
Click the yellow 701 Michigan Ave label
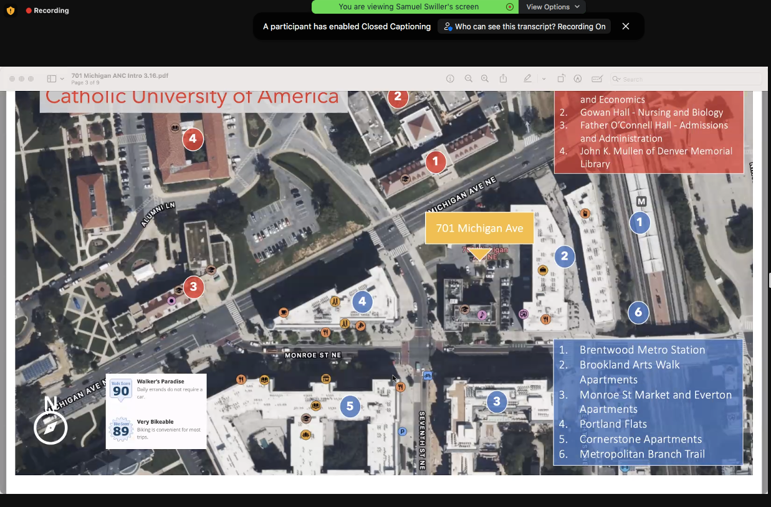tap(479, 228)
